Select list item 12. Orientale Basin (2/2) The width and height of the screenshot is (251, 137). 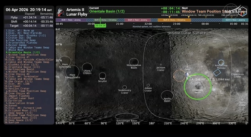[x=22, y=67]
